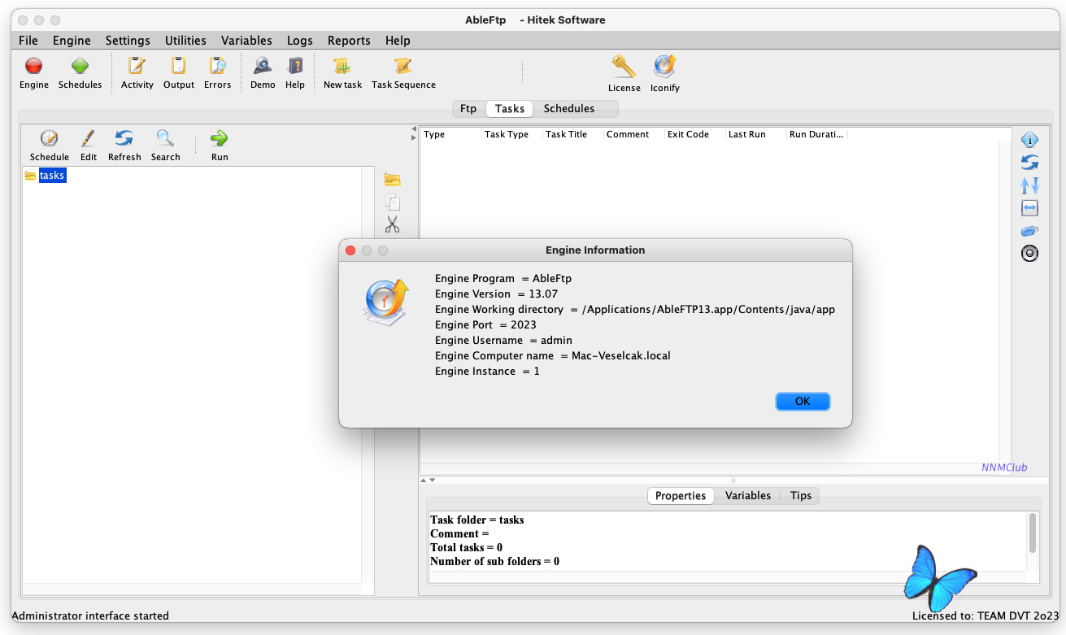1066x635 pixels.
Task: Click the red Engine icon in the toolbar
Action: (x=33, y=67)
